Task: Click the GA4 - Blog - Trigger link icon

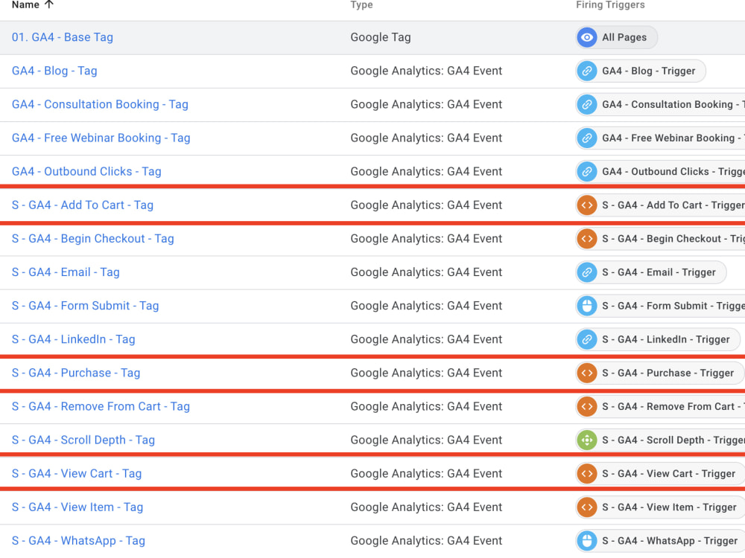Action: pos(587,71)
